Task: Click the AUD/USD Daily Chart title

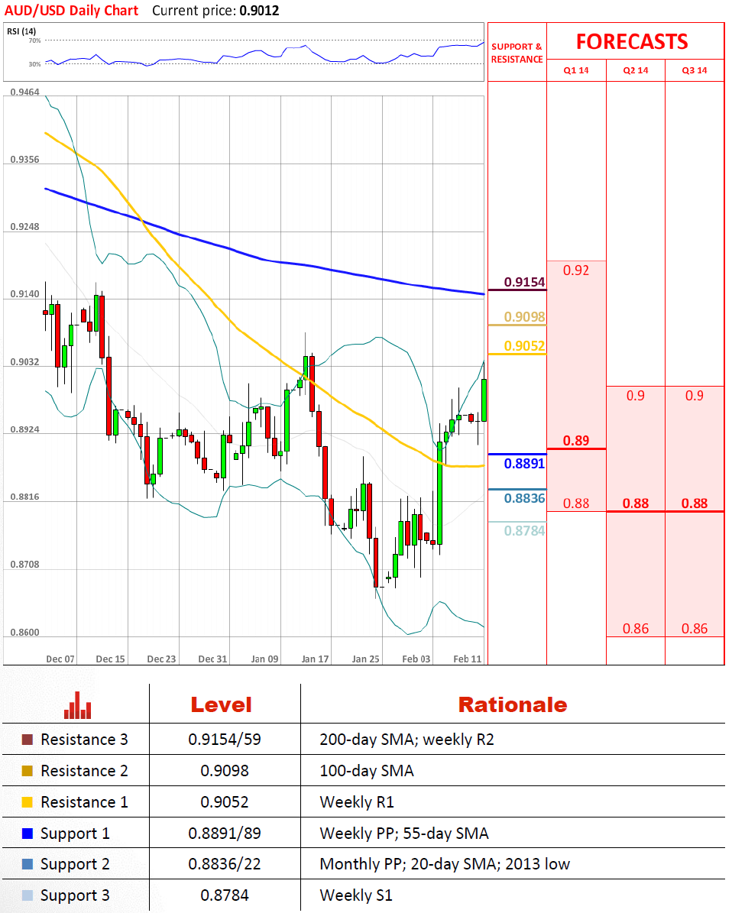Action: 72,11
